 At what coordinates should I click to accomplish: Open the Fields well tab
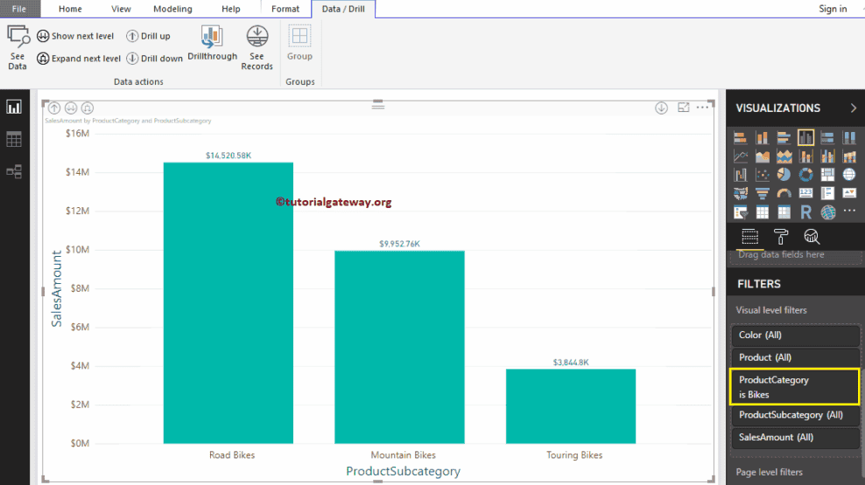pyautogui.click(x=749, y=237)
